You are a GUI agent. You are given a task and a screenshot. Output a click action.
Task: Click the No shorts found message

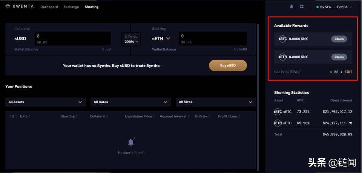click(131, 153)
